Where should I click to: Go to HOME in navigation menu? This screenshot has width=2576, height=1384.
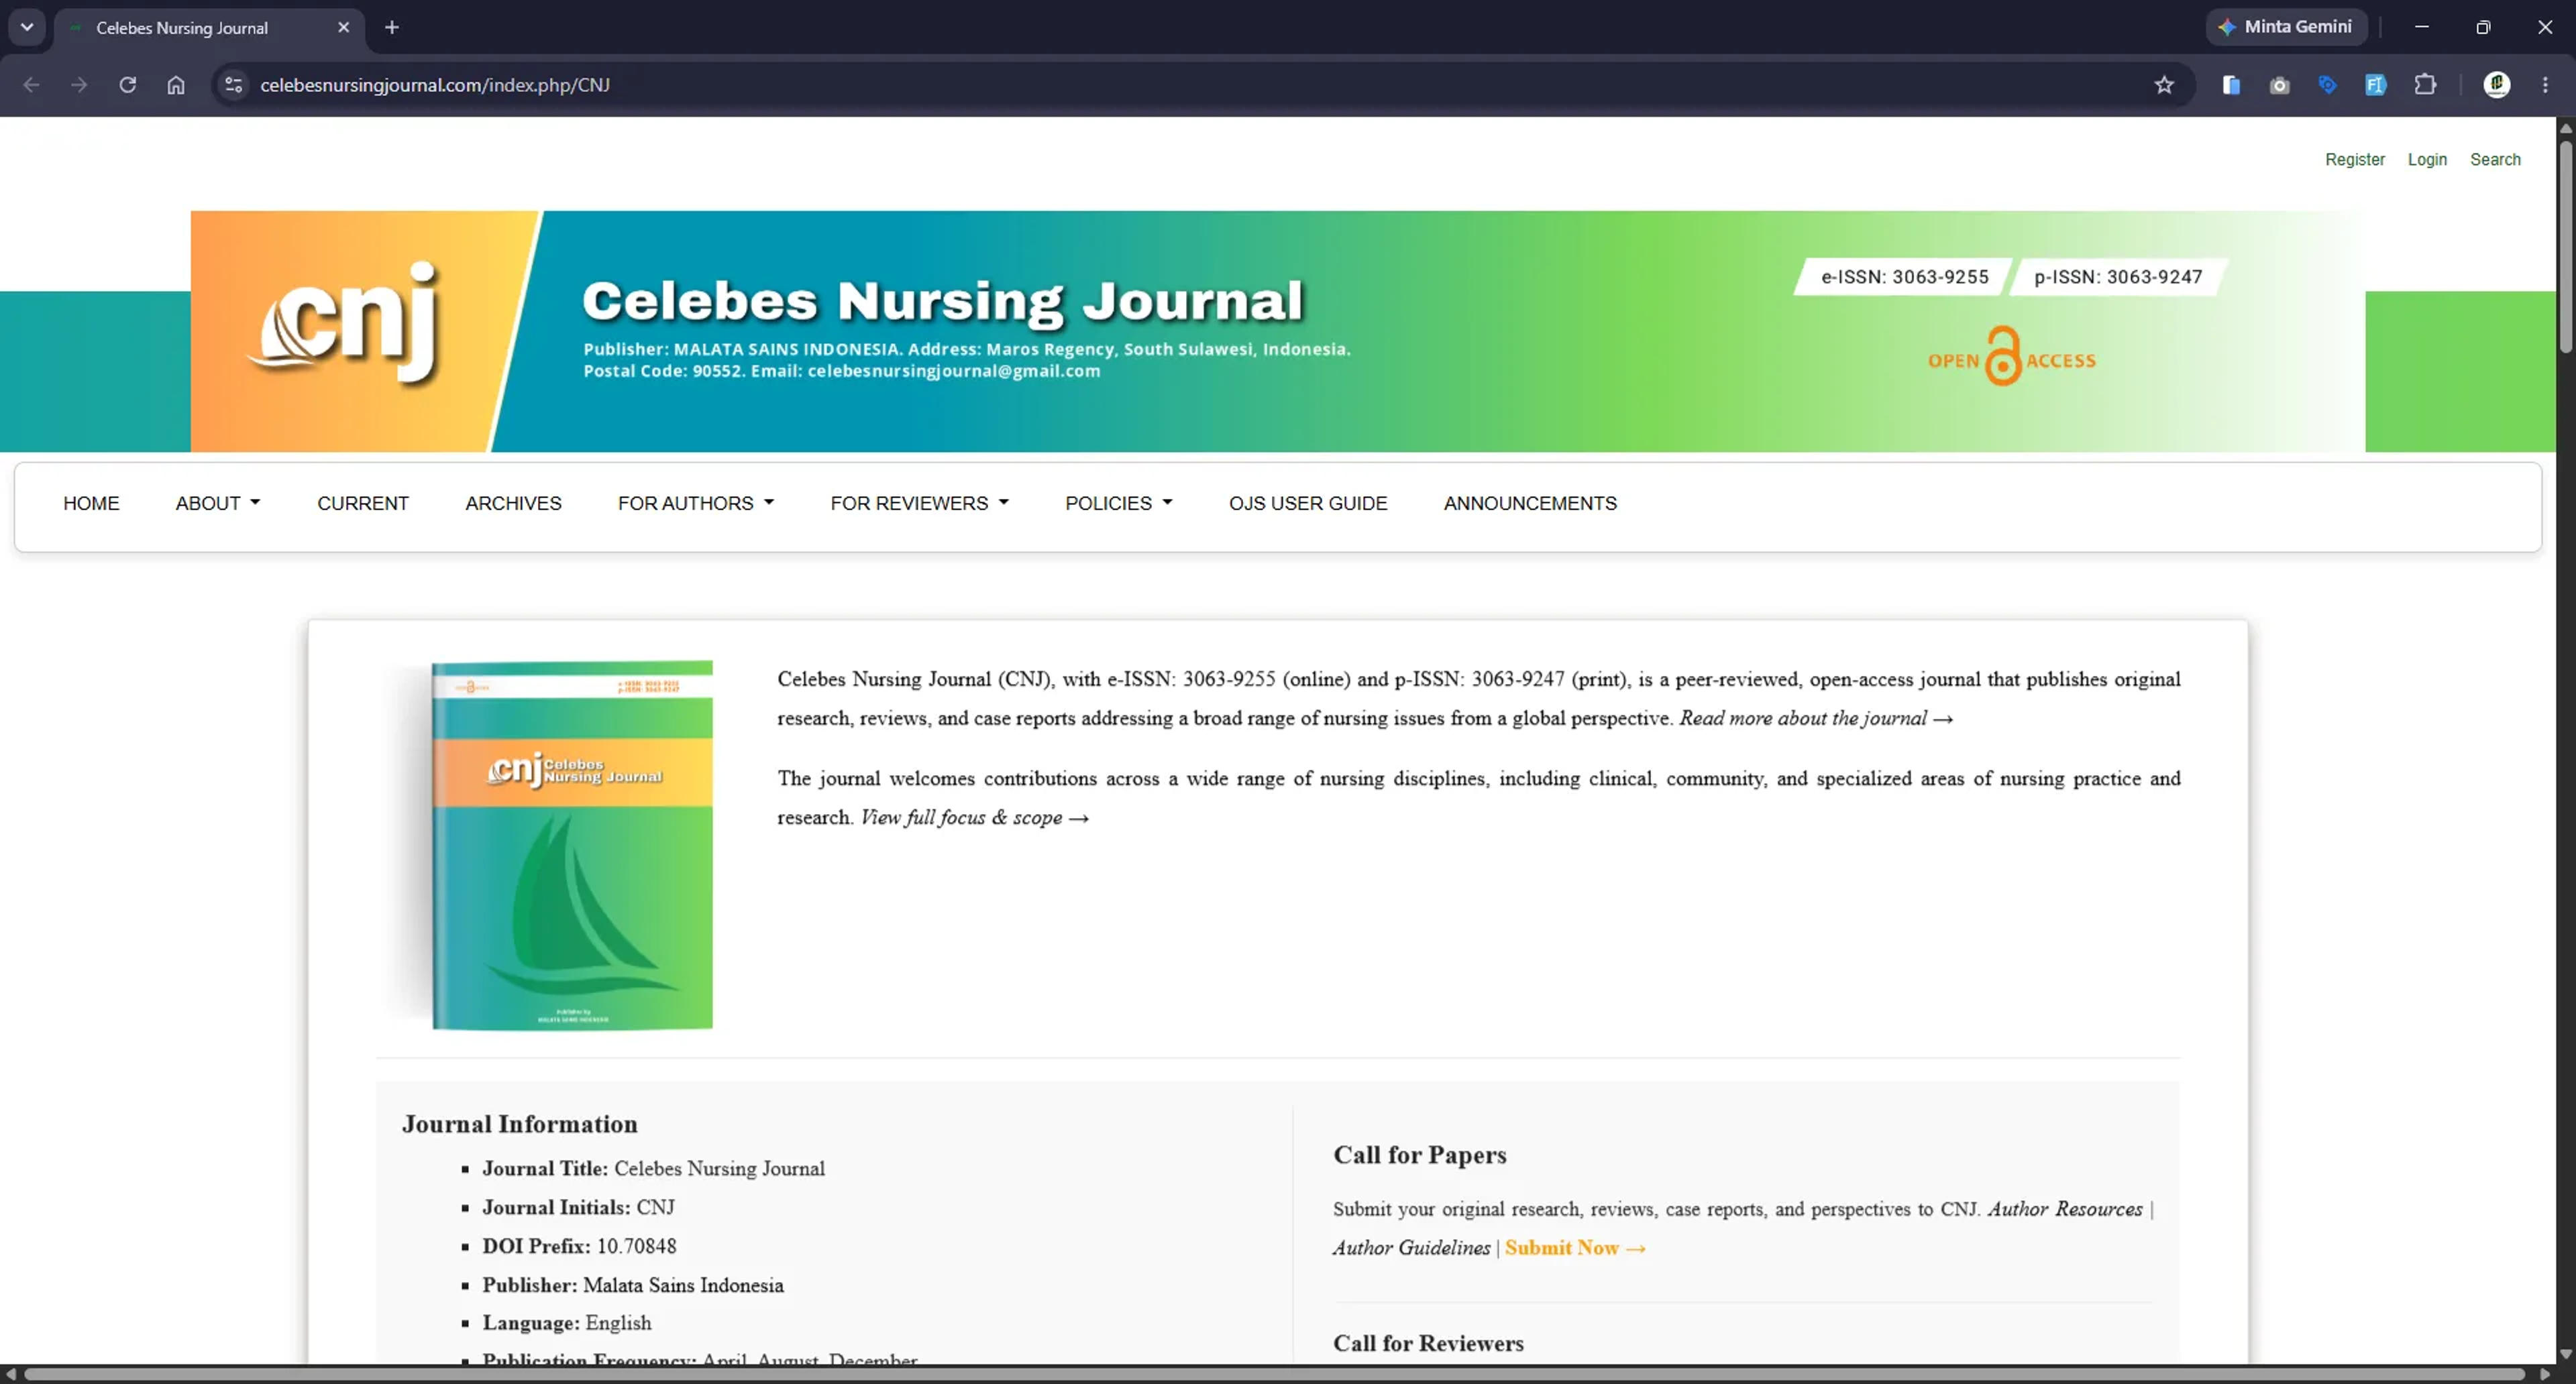(91, 504)
